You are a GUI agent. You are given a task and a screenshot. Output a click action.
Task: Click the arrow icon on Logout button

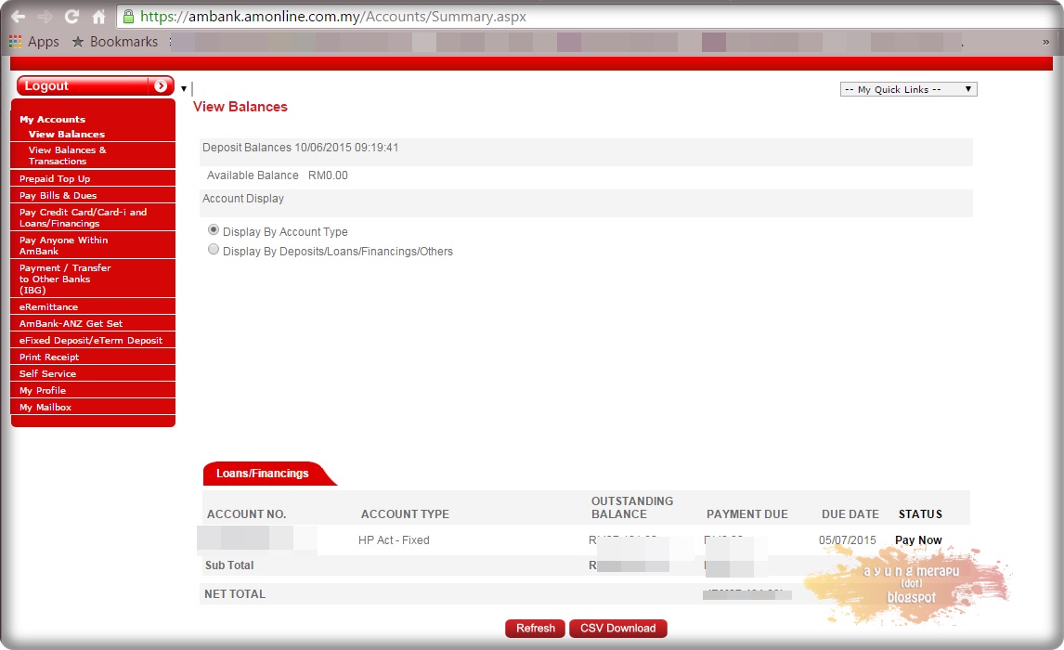click(161, 85)
